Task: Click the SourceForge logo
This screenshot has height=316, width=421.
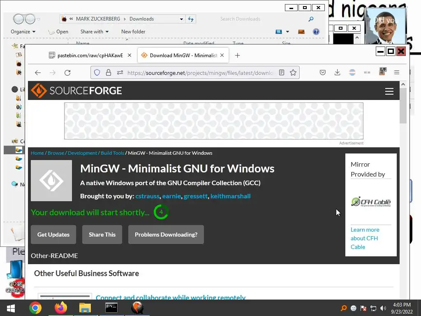Action: click(76, 91)
